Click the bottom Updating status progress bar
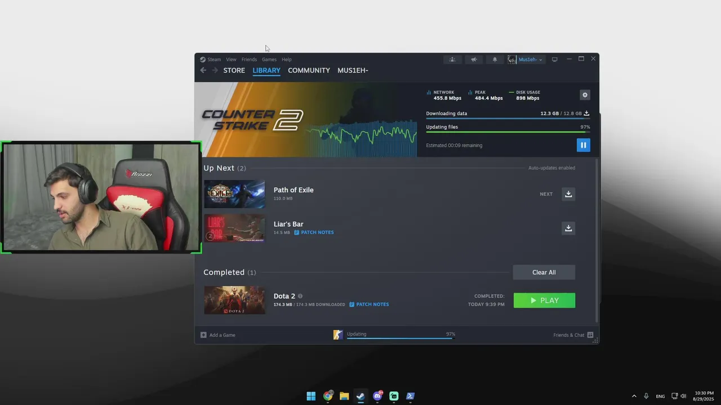This screenshot has width=721, height=405. point(401,339)
